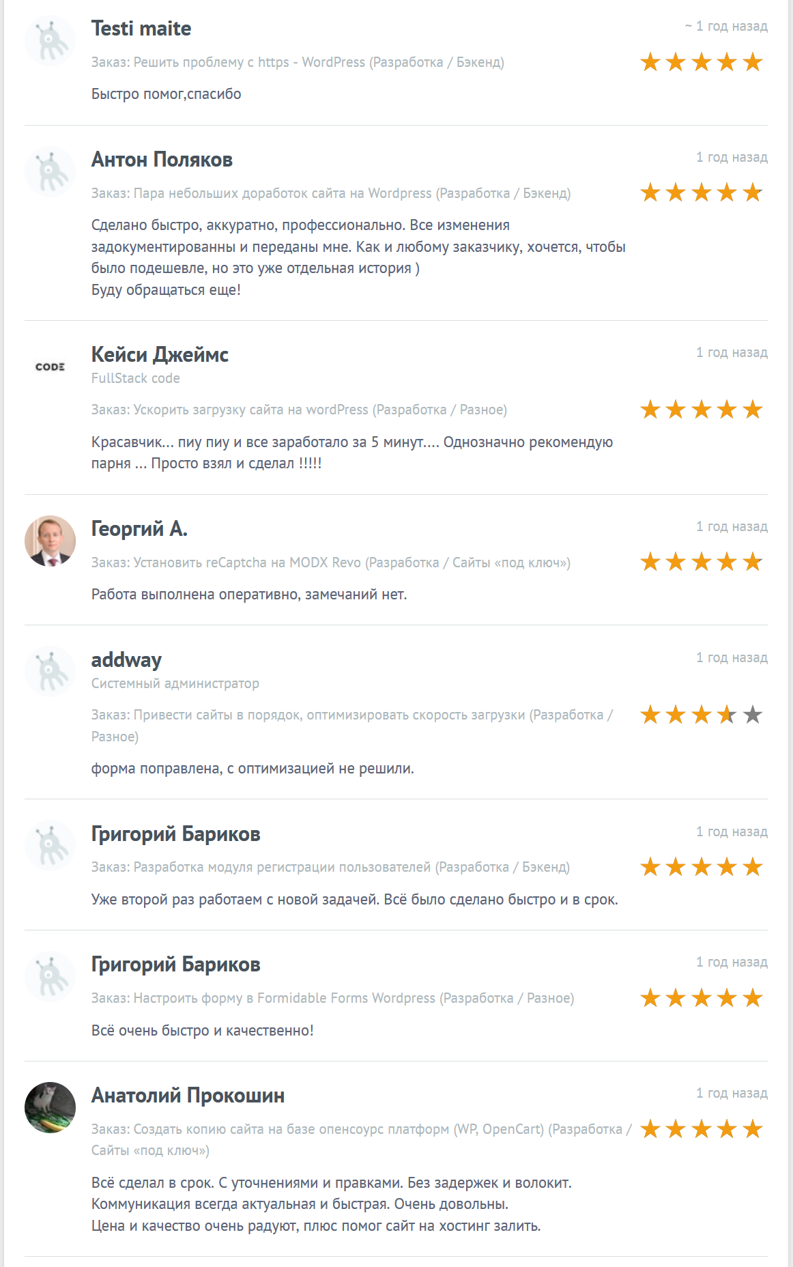The width and height of the screenshot is (793, 1267).
Task: Open Антон Поляков's profile name link
Action: (162, 160)
